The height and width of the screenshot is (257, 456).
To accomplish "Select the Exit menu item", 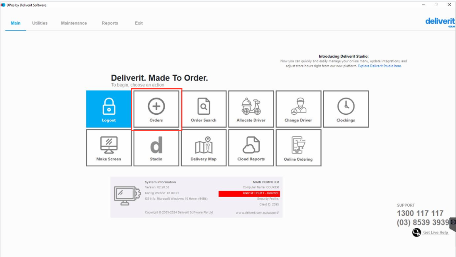I will pos(139,23).
